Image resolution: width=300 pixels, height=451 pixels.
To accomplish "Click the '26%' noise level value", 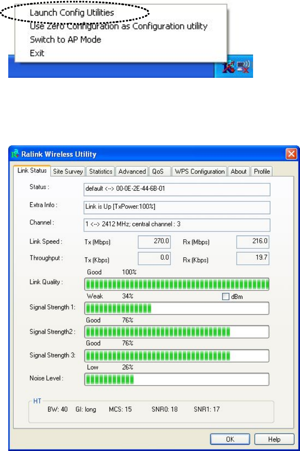I will (x=128, y=367).
